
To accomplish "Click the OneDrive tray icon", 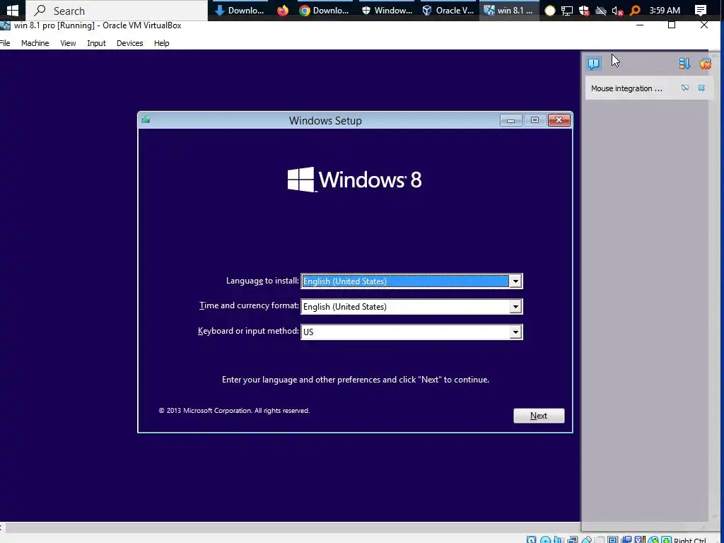I will [601, 11].
